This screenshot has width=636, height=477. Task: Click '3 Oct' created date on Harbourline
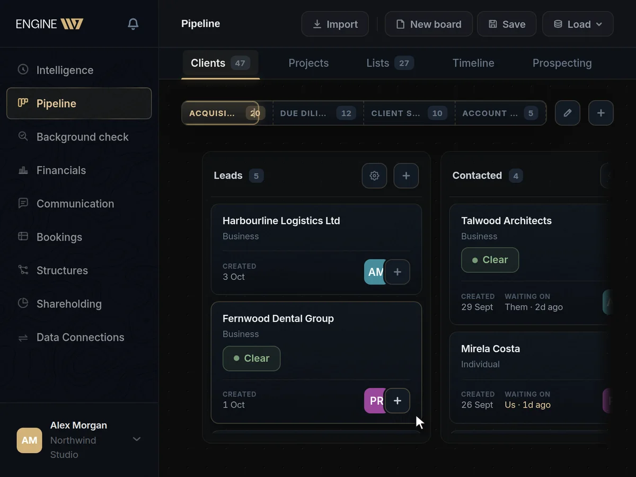(x=234, y=277)
